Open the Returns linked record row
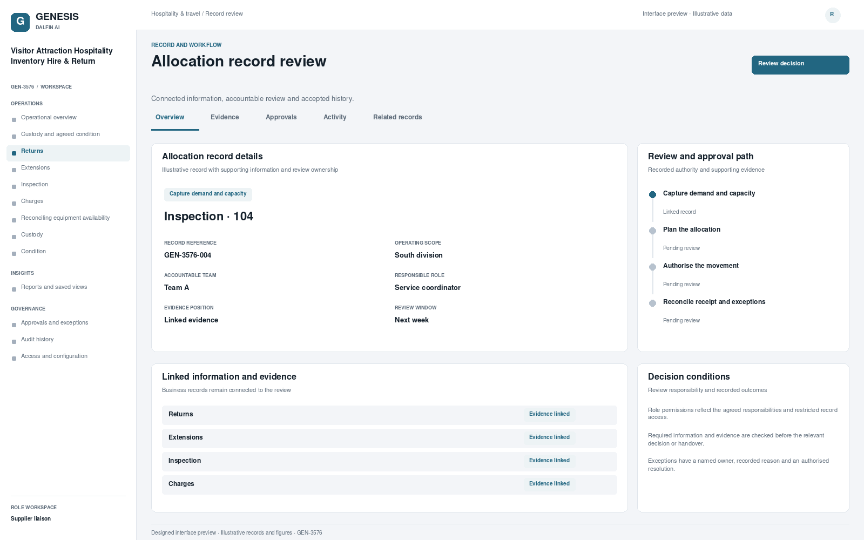Viewport: 864px width, 540px height. pos(389,415)
